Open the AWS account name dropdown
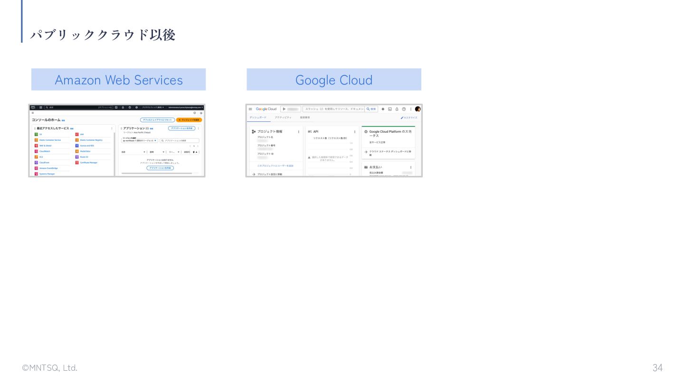This screenshot has width=684, height=384. (x=185, y=107)
